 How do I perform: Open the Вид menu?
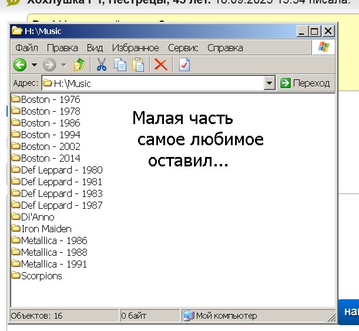tap(95, 48)
